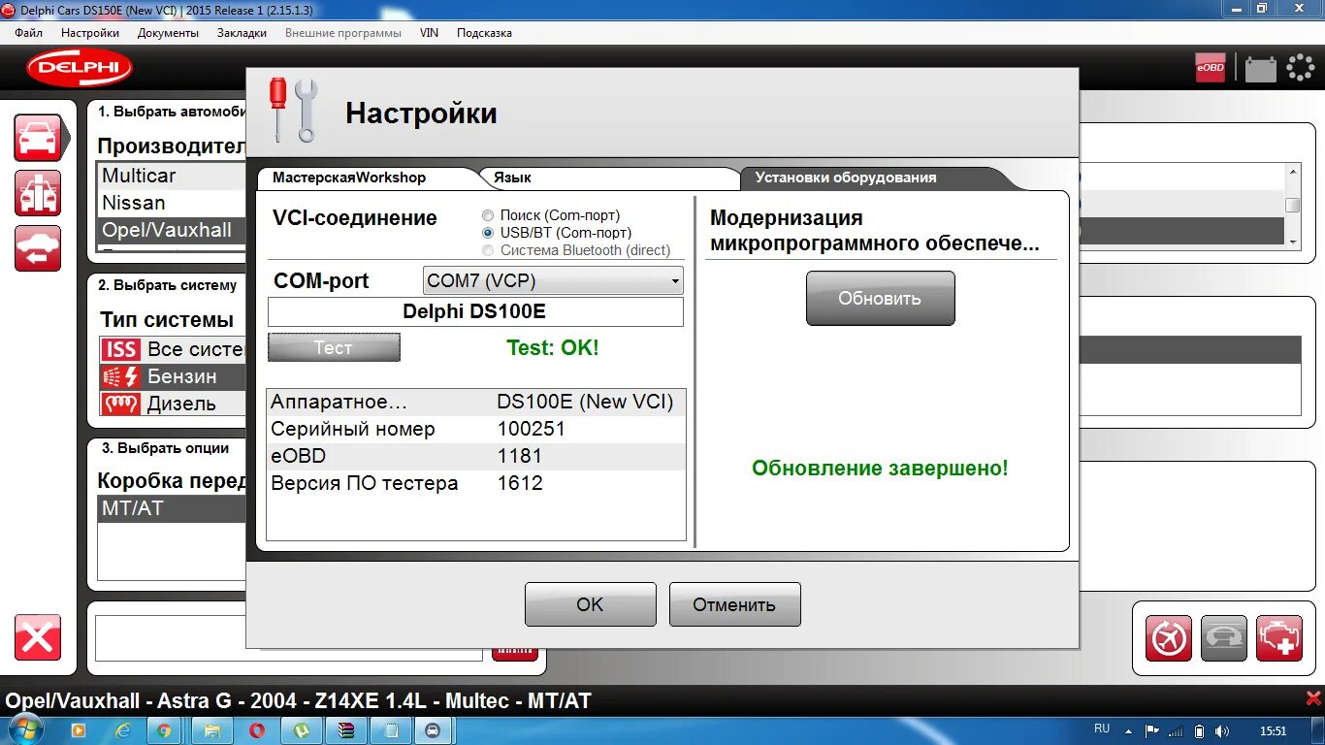Open Internet Explorer from the taskbar
Image resolution: width=1325 pixels, height=745 pixels.
(123, 729)
